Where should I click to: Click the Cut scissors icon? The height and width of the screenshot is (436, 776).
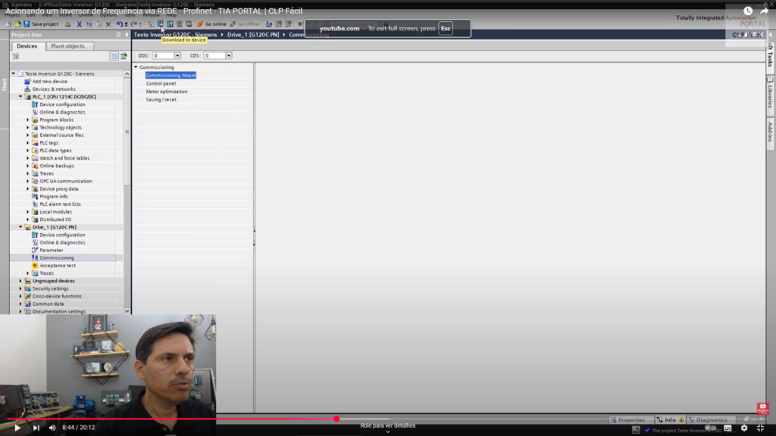click(79, 23)
